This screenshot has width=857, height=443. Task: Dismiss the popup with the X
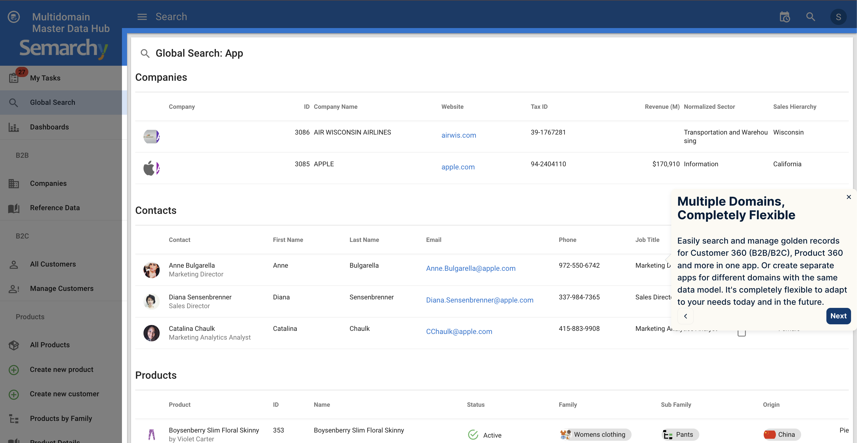849,197
